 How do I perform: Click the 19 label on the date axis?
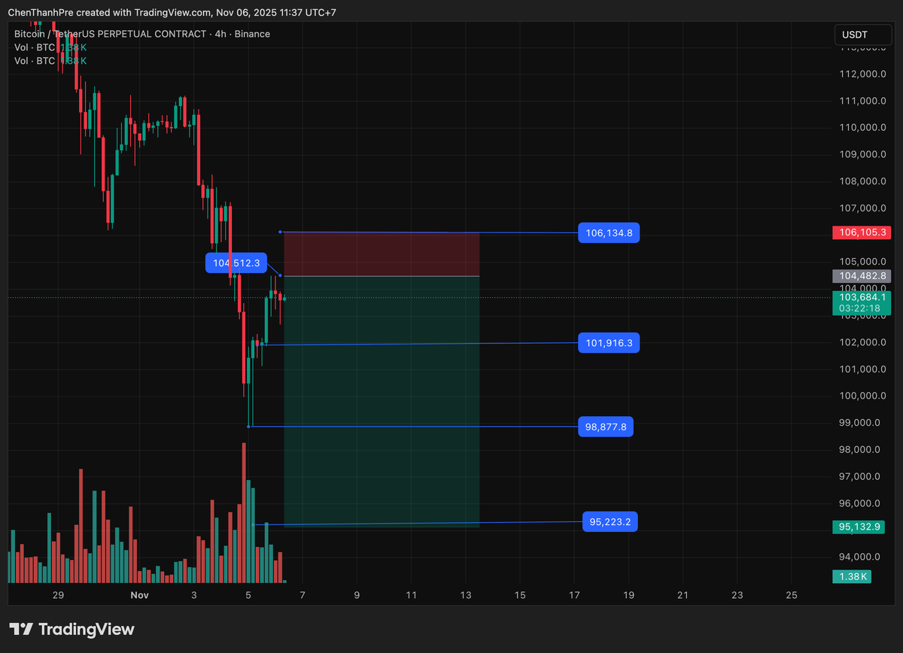pos(628,595)
